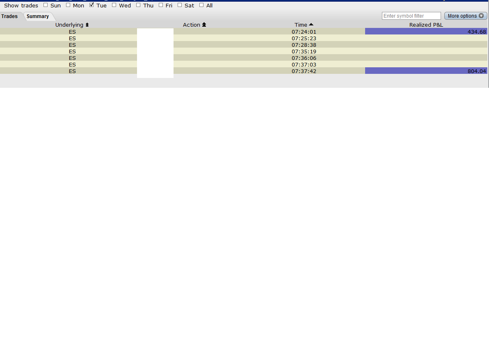Screen dimensions: 489x357
Task: Check the Wed trades checkbox
Action: pyautogui.click(x=114, y=5)
